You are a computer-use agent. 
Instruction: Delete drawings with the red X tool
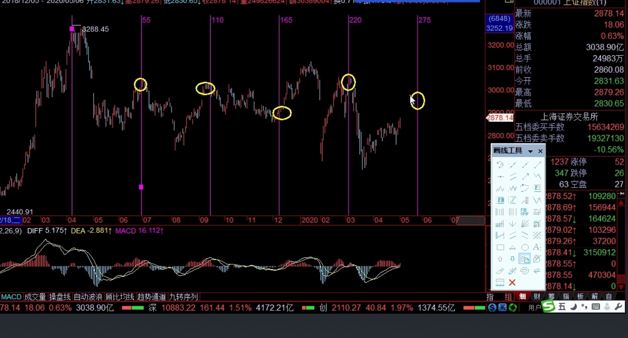512,282
